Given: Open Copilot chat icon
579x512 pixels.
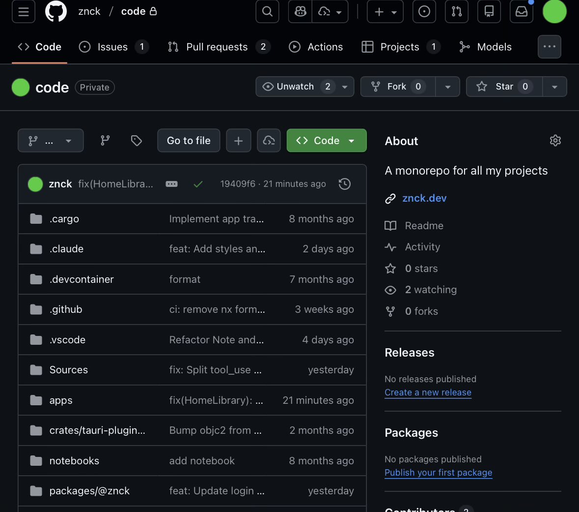Looking at the screenshot, I should click(300, 11).
